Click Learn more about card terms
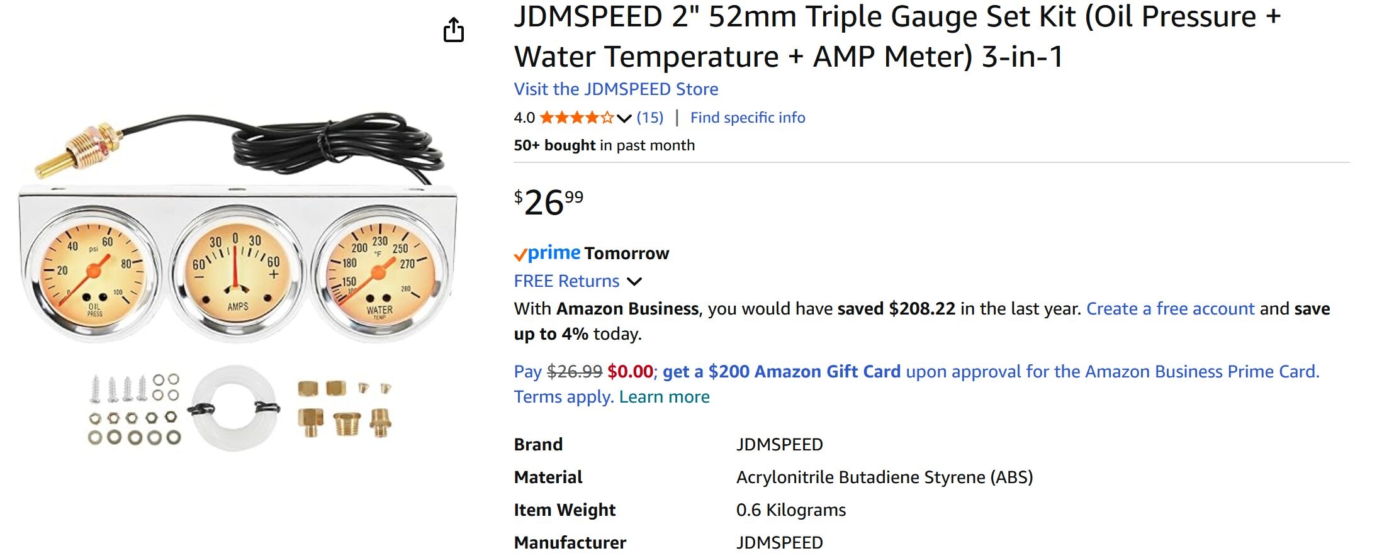The width and height of the screenshot is (1377, 558). 664,397
